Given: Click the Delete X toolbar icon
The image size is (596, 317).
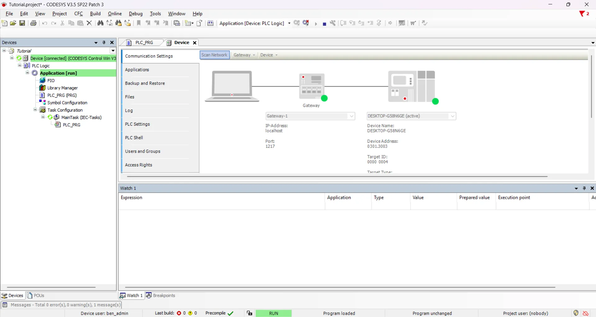Looking at the screenshot, I should tap(89, 23).
